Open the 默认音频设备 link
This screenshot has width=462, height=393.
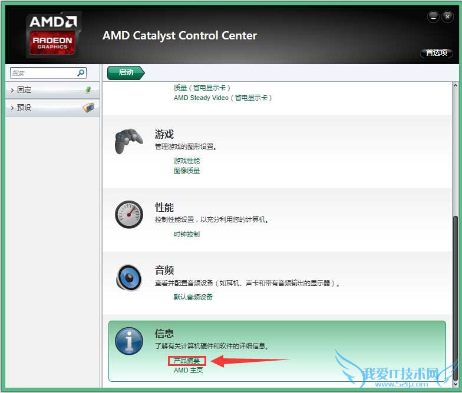pos(193,297)
